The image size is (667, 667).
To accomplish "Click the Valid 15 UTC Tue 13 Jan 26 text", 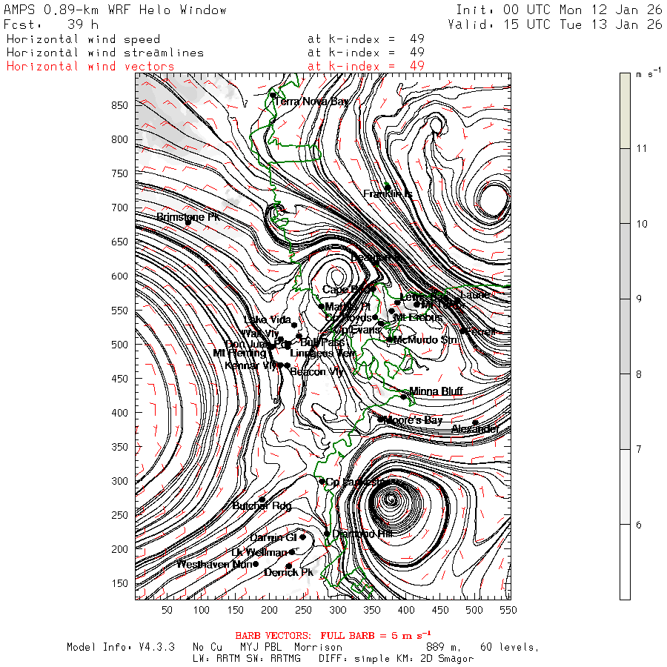I will coord(555,24).
